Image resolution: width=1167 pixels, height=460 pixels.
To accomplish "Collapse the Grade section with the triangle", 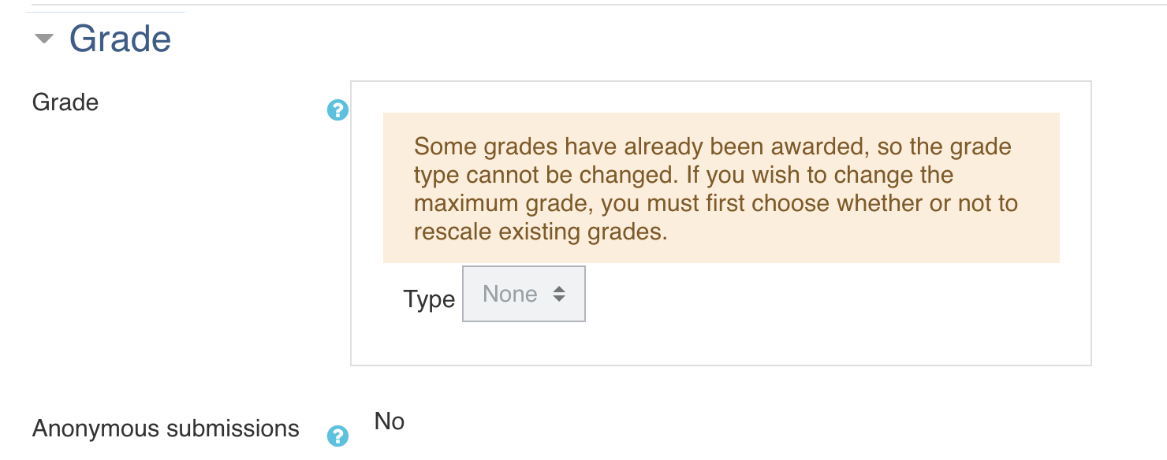I will tap(45, 39).
